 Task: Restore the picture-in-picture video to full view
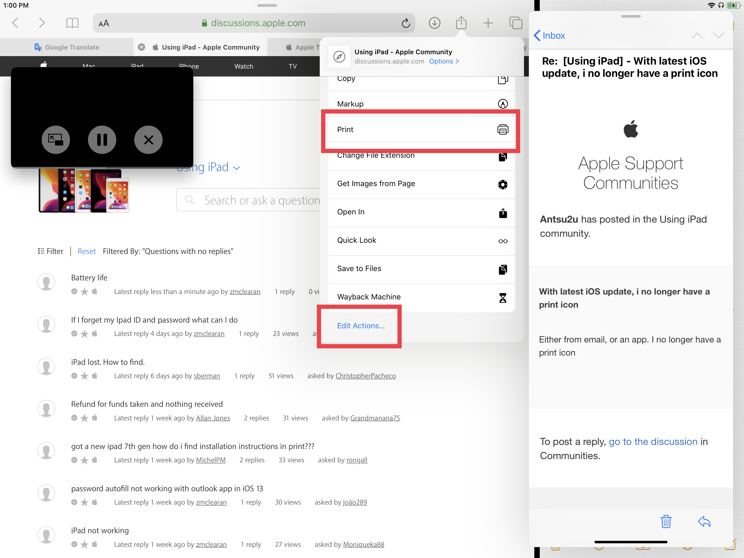(56, 140)
